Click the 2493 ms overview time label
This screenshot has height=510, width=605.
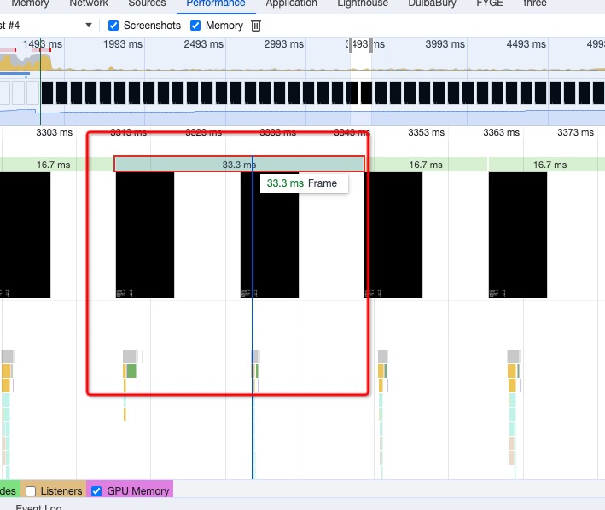pos(203,44)
